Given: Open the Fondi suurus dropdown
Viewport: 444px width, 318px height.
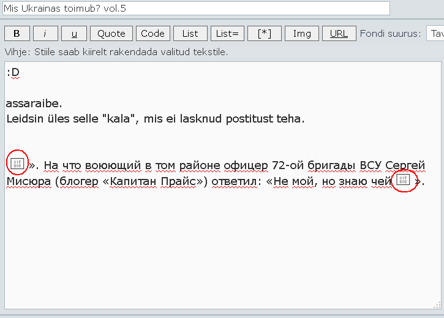Looking at the screenshot, I should [435, 34].
